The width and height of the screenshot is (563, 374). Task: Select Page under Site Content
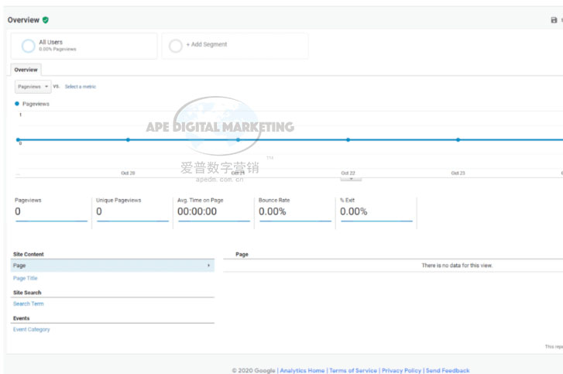click(112, 266)
